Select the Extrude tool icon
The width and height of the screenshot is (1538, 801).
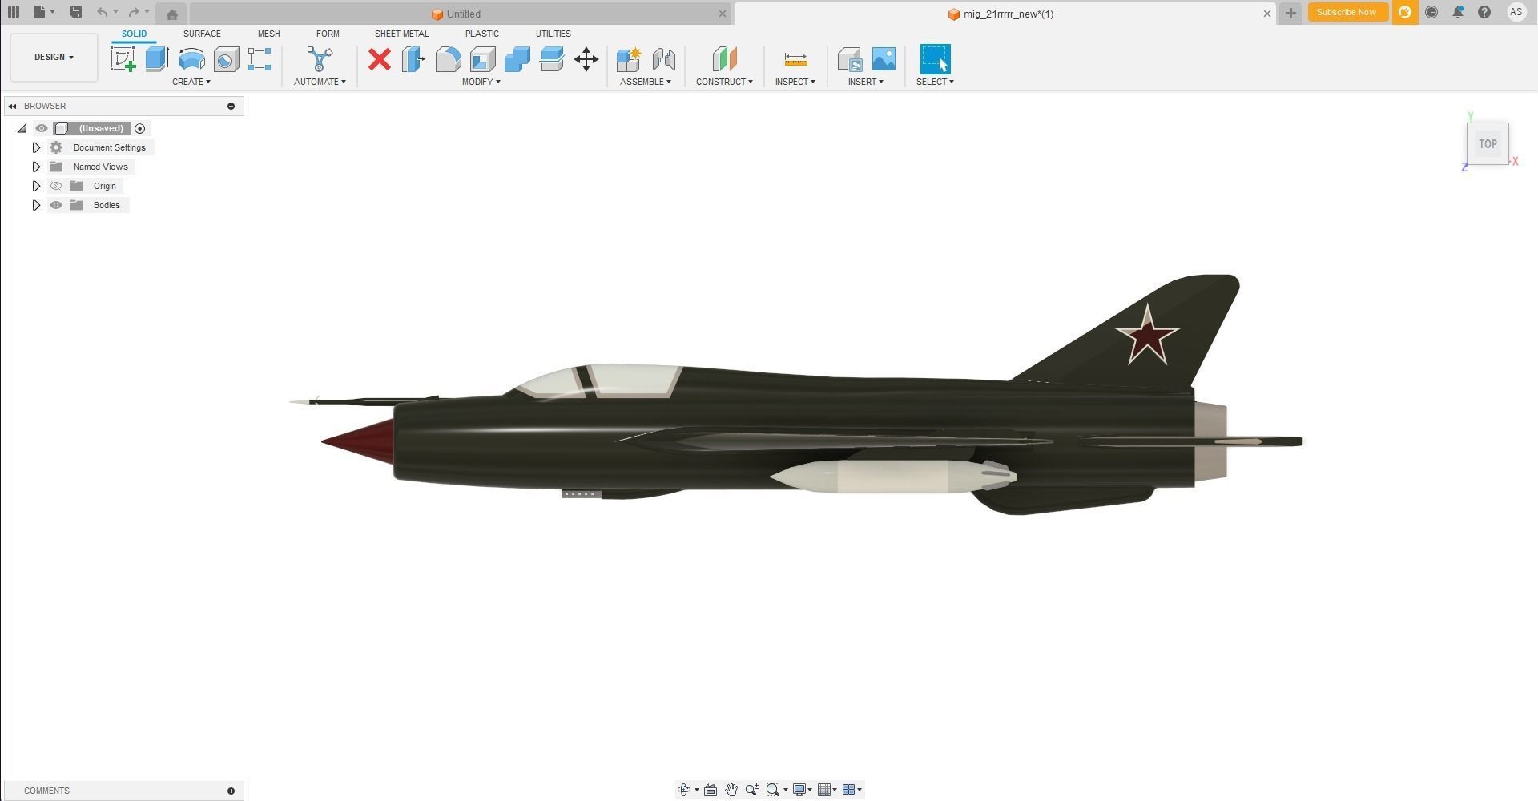[157, 59]
